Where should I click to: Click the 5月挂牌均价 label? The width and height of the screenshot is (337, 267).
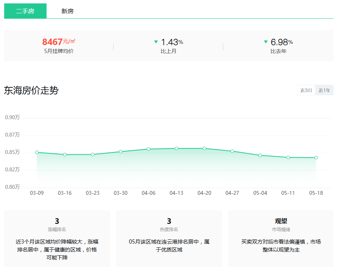point(59,51)
